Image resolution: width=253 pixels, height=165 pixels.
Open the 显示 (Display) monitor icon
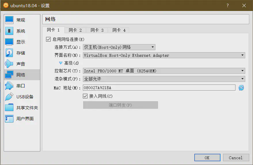(9, 42)
